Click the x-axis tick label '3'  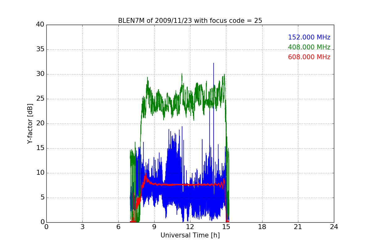point(82,227)
